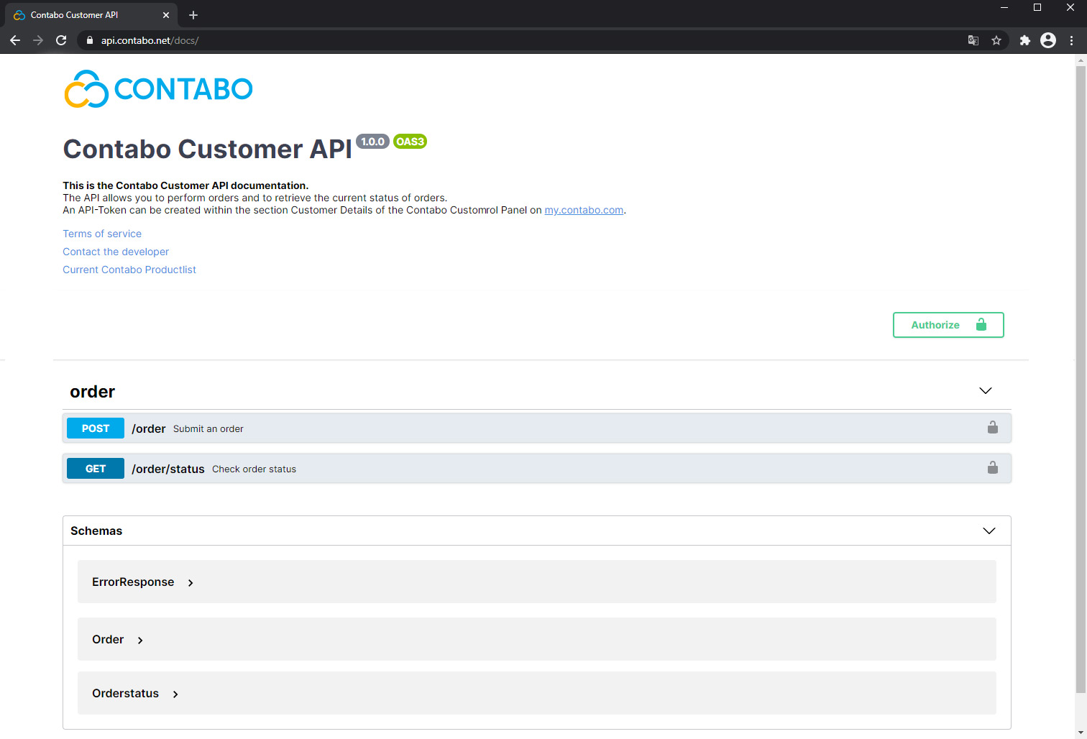
Task: Reload the api.contabo.net page
Action: click(x=61, y=40)
